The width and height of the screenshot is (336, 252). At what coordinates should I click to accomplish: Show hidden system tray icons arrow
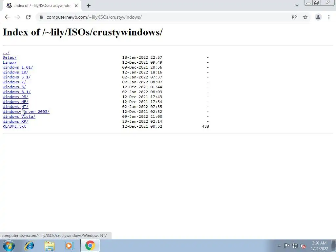click(x=279, y=246)
